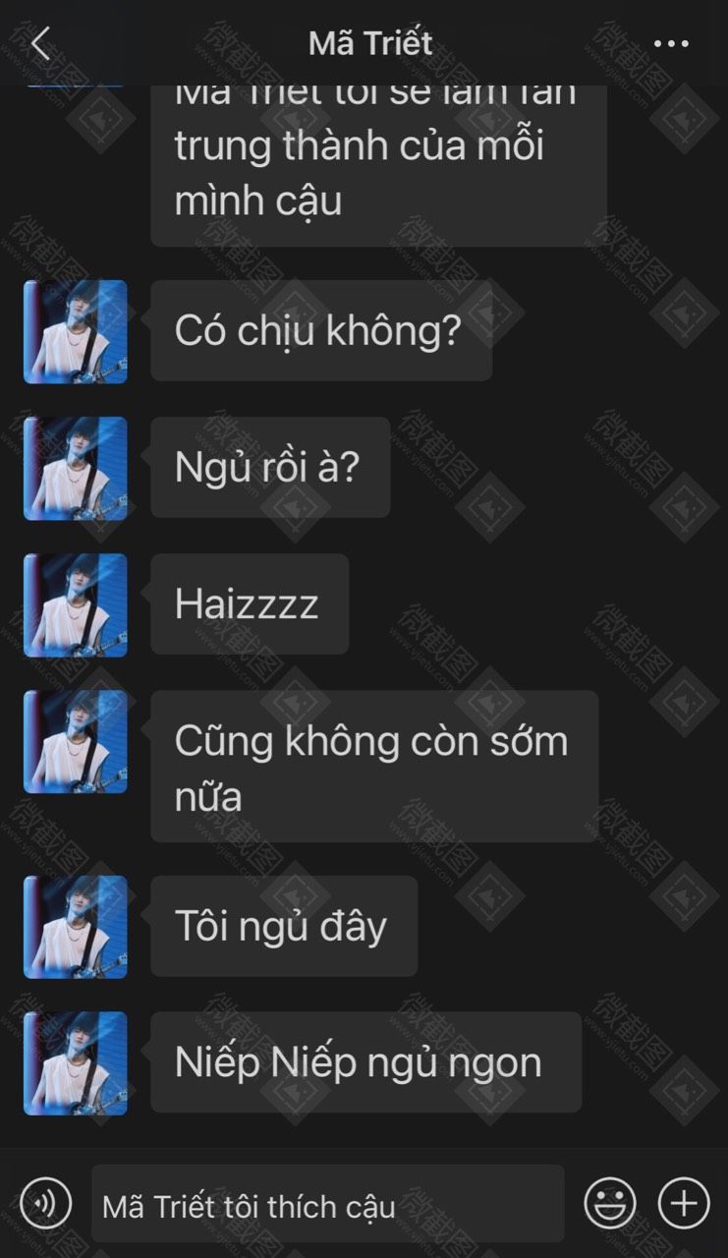Image resolution: width=728 pixels, height=1258 pixels.
Task: Select the "Có chịu không?" message bubble
Action: 321,330
